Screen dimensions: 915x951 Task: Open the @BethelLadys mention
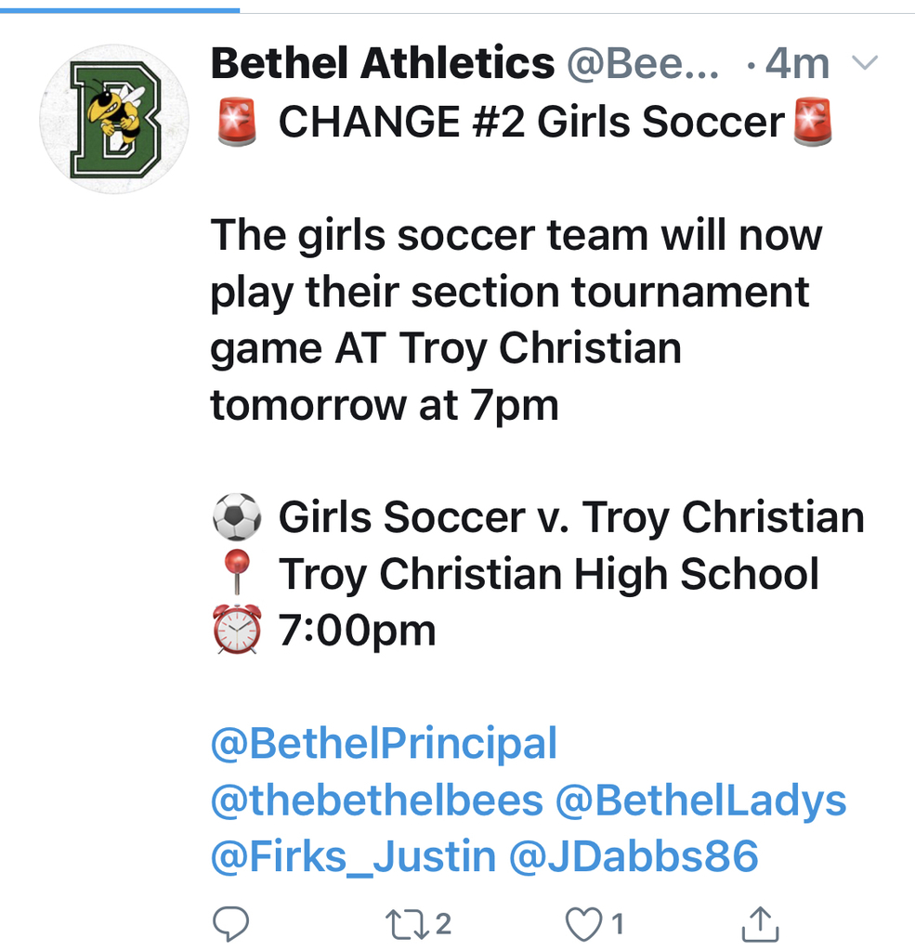coord(700,800)
